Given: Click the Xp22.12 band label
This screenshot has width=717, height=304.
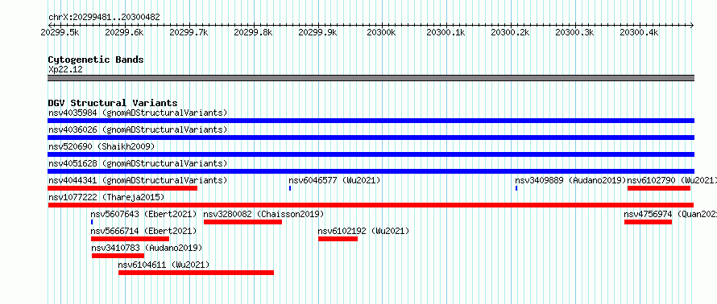Looking at the screenshot, I should pos(65,69).
